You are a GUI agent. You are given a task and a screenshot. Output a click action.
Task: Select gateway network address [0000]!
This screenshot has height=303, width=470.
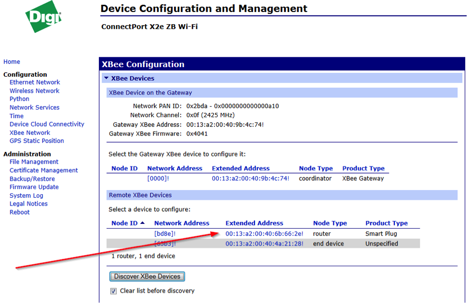(158, 178)
